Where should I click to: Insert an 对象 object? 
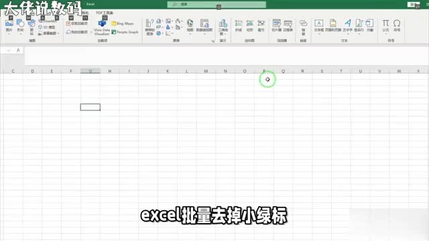pyautogui.click(x=370, y=26)
